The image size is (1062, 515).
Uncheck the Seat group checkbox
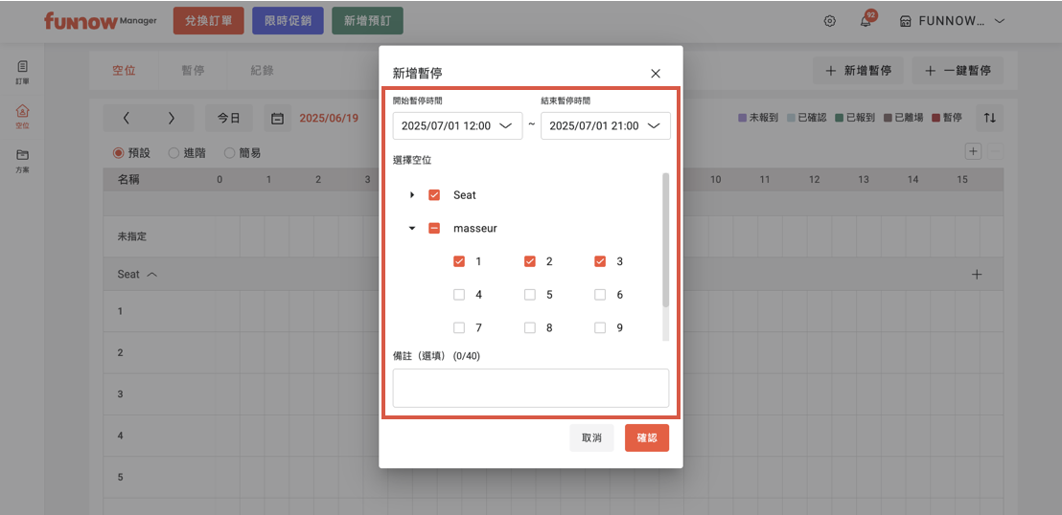pos(434,195)
